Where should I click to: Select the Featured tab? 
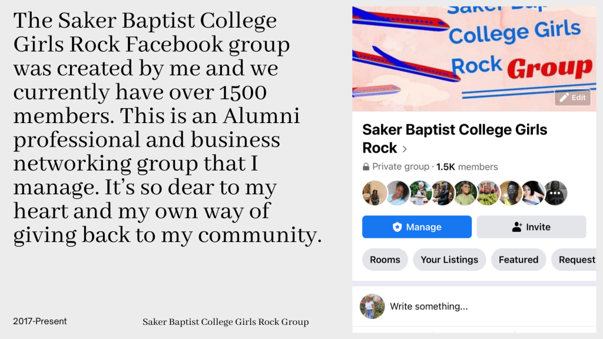tap(518, 260)
